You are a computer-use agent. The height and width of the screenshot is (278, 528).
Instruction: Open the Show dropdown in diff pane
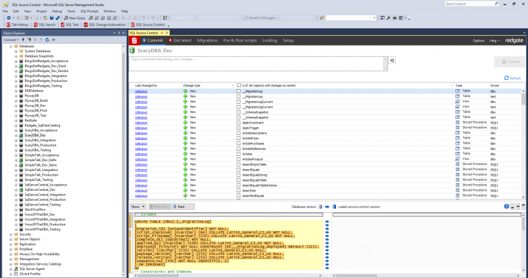tap(138, 207)
